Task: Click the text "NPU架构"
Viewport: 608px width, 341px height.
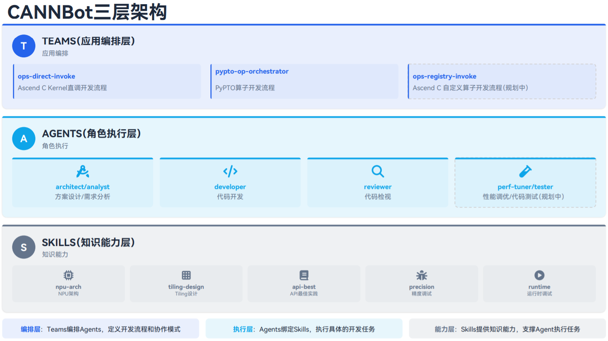Action: (69, 294)
